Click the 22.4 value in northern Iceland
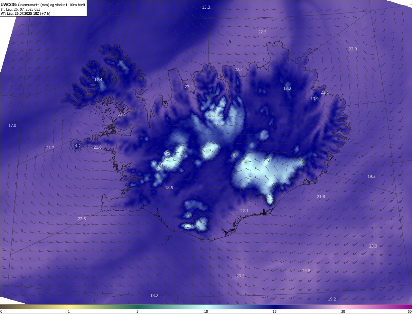 pyautogui.click(x=189, y=87)
